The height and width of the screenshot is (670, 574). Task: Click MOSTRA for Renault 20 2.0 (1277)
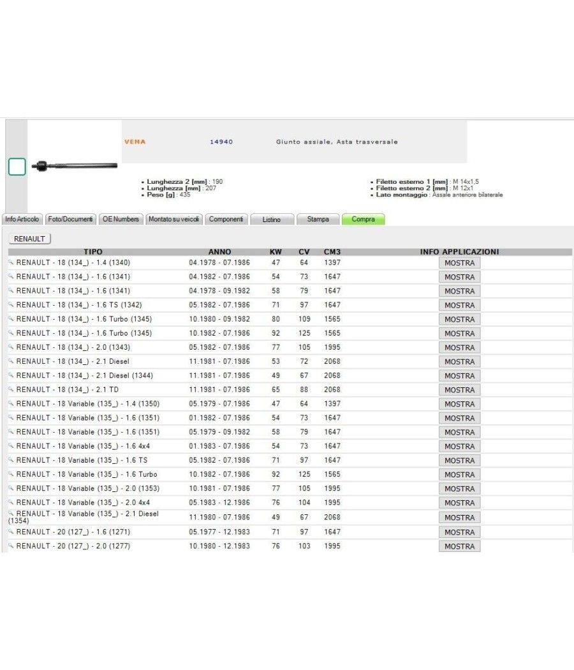[x=460, y=546]
